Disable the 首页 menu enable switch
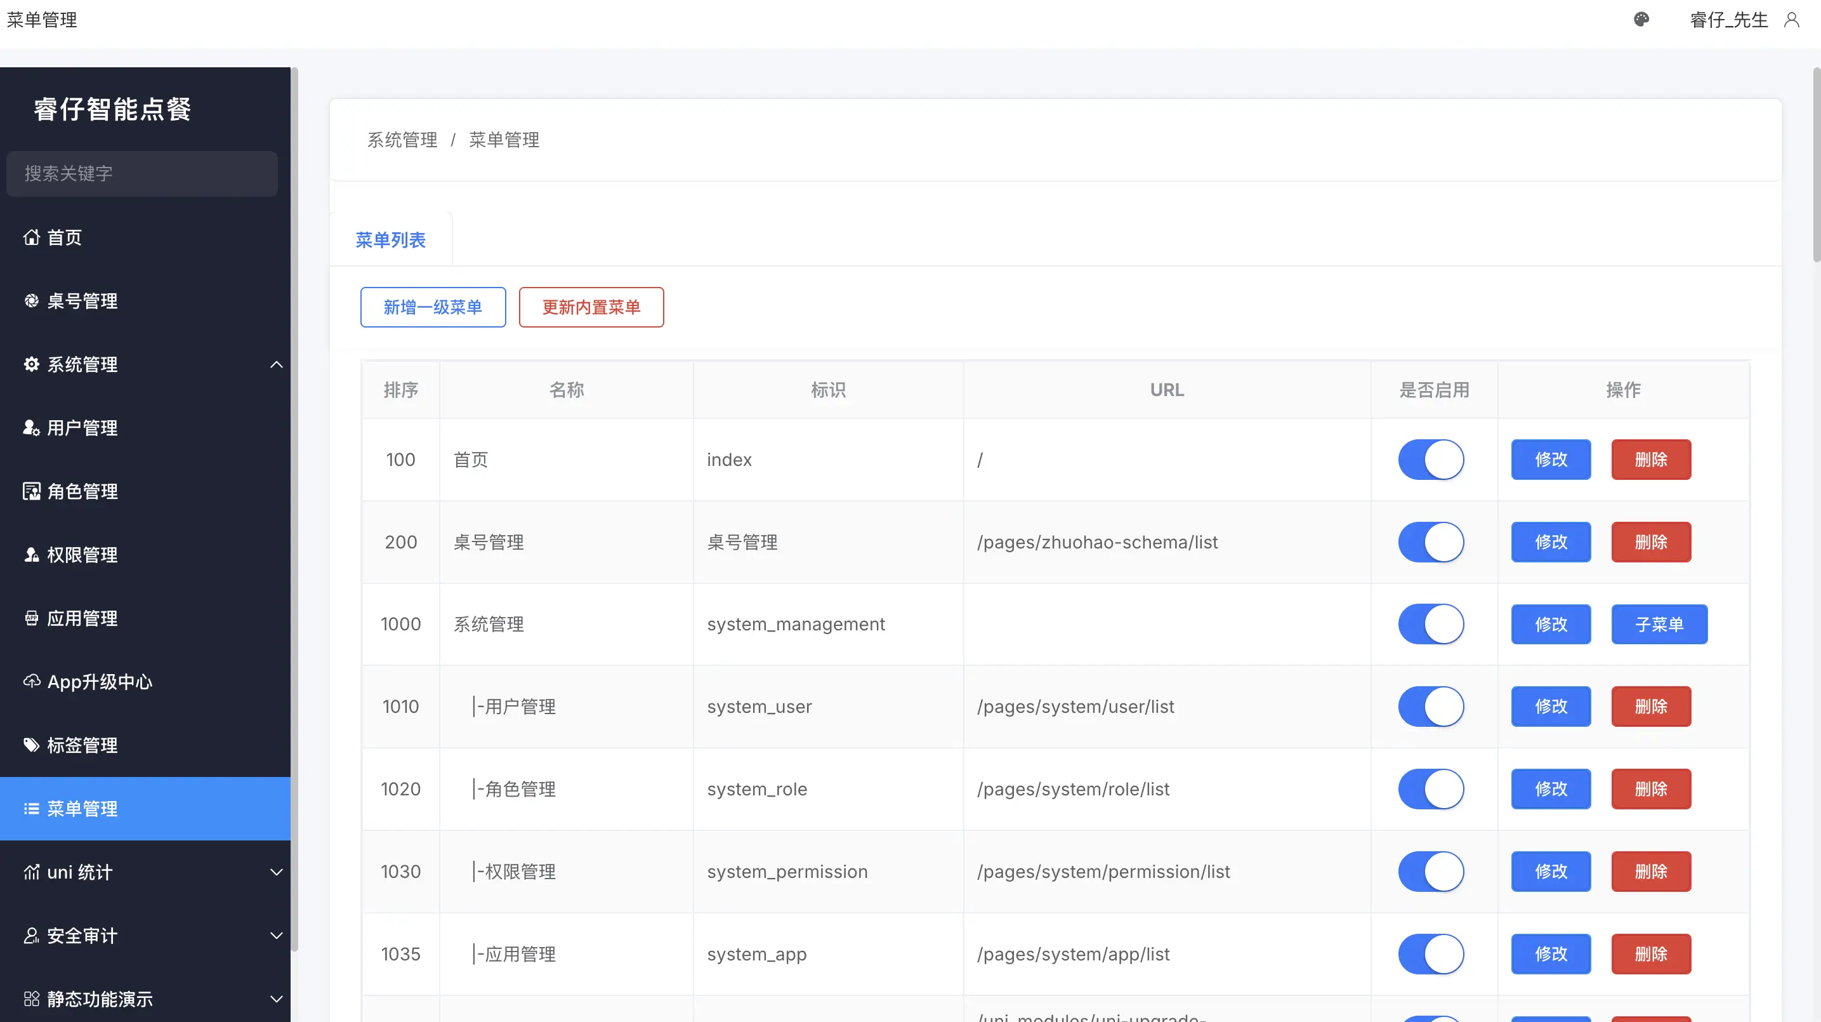1821x1022 pixels. (x=1431, y=460)
